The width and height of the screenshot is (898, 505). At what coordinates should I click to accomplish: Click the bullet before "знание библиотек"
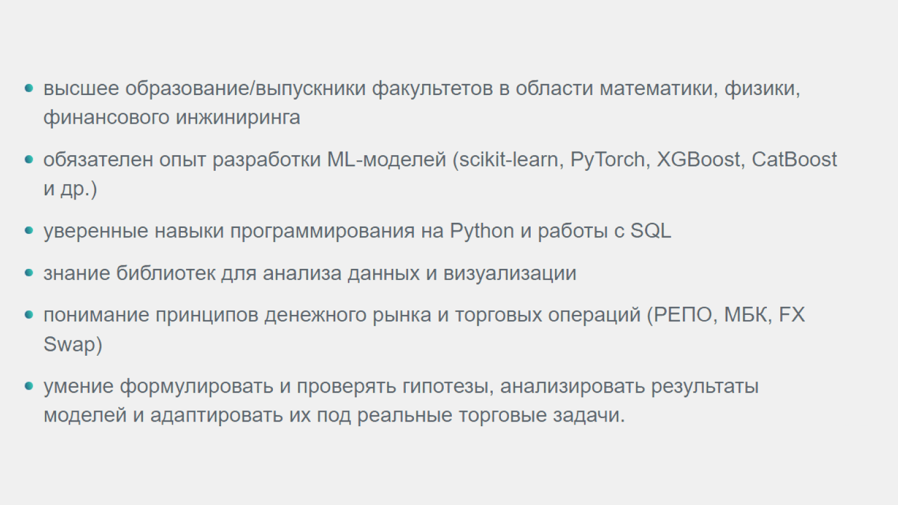click(29, 273)
